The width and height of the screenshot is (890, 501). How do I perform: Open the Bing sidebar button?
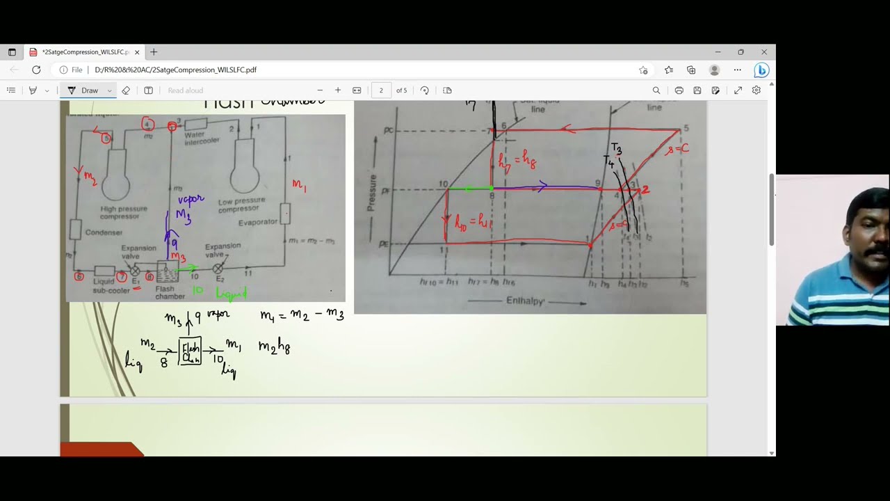pyautogui.click(x=761, y=70)
